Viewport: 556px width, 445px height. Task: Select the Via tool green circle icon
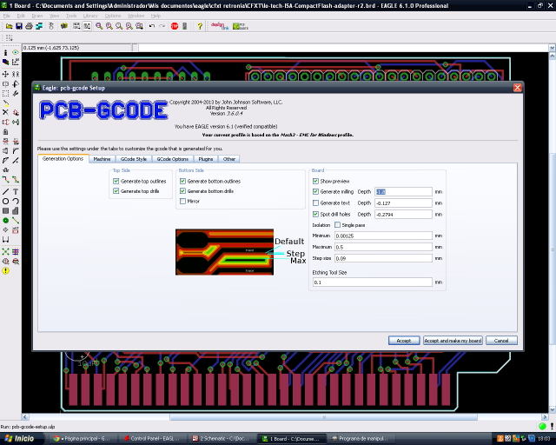tap(5, 221)
